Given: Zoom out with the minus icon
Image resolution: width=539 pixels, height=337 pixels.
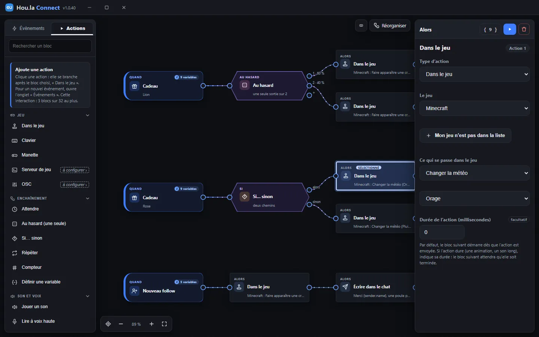Looking at the screenshot, I should coord(121,324).
